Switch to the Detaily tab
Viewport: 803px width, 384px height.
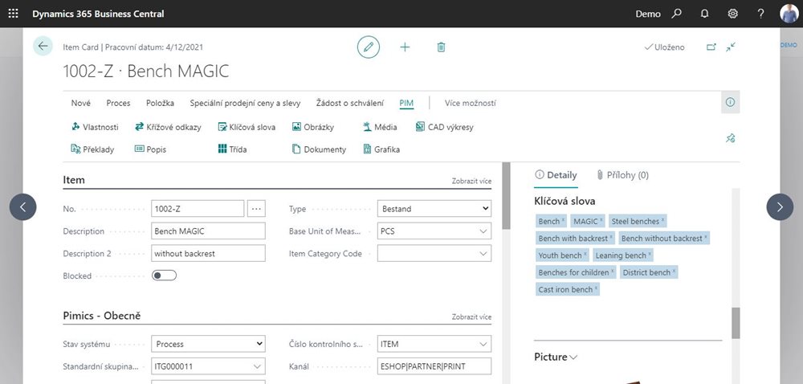[556, 175]
